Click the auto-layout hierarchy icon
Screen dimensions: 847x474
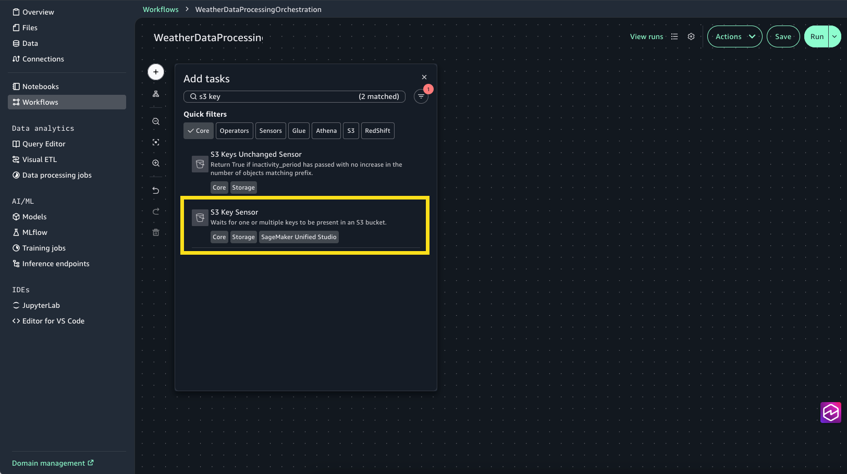coord(156,94)
